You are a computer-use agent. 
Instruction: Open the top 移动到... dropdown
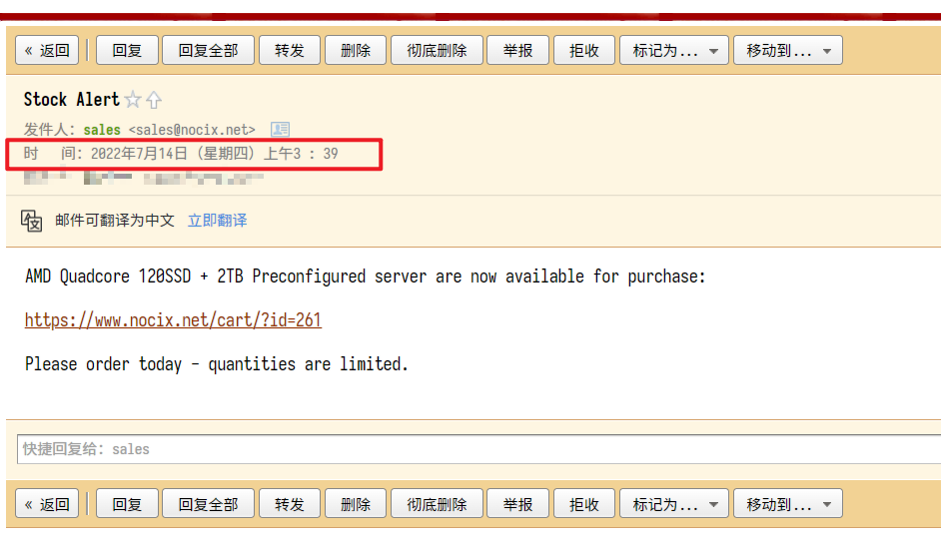tap(788, 50)
